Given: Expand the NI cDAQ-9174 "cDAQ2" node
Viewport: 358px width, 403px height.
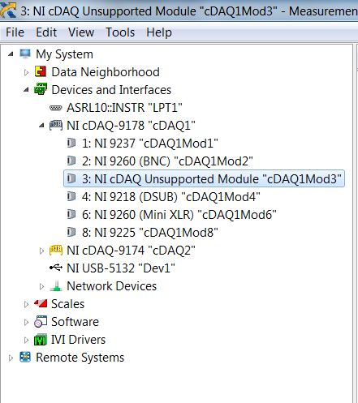Looking at the screenshot, I should point(41,251).
